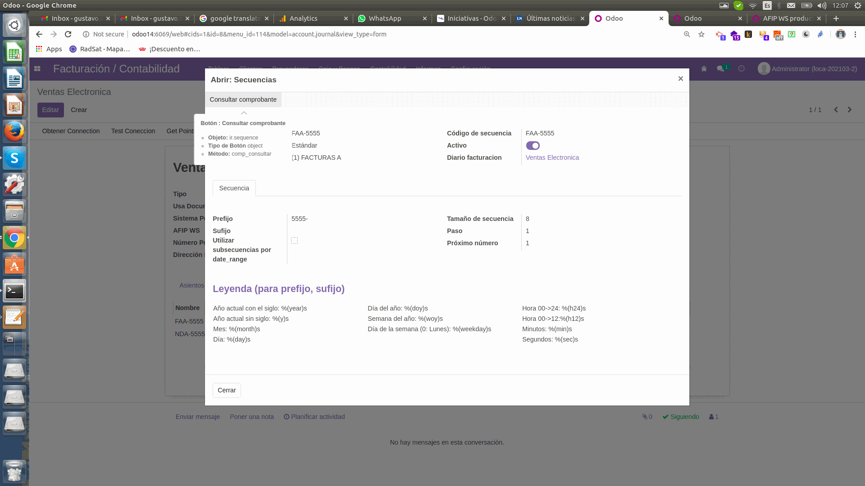Screen dimensions: 865x486
Task: Click the Editar button
Action: (x=50, y=110)
